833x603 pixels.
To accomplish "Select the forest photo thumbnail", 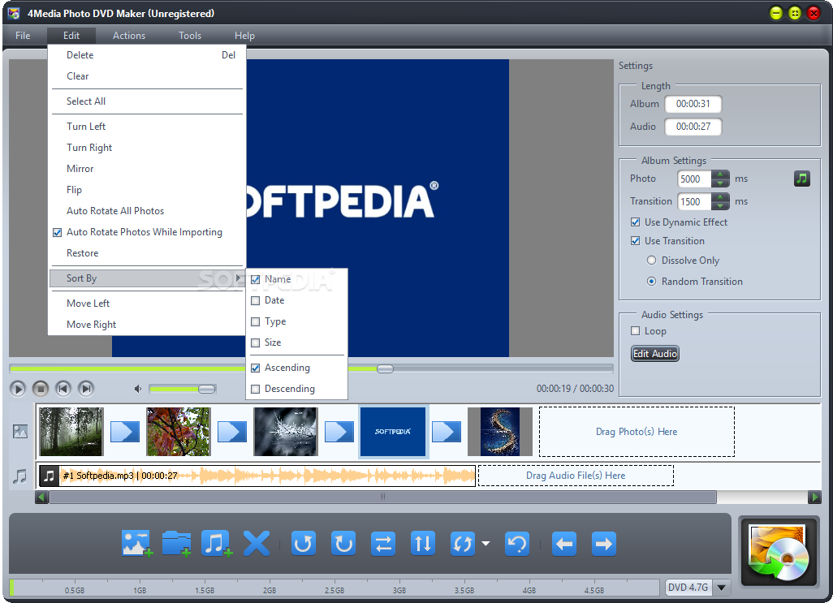I will [x=71, y=432].
